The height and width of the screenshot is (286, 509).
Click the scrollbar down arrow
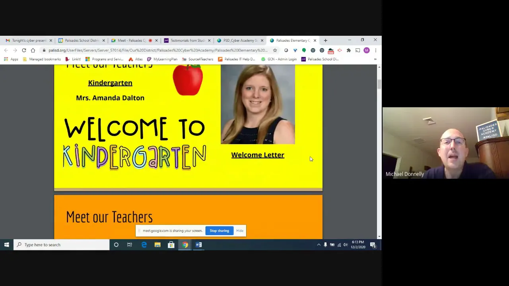(x=379, y=236)
